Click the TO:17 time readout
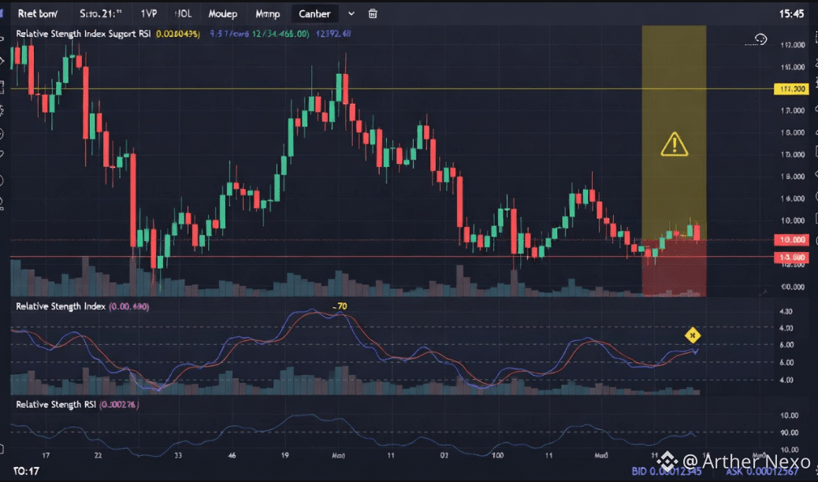 26,472
